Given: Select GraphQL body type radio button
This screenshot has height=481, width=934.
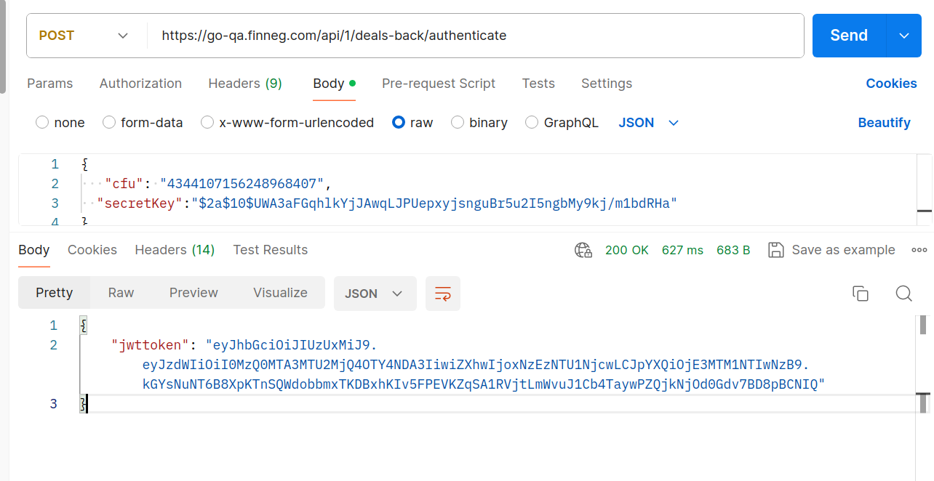Looking at the screenshot, I should tap(532, 123).
